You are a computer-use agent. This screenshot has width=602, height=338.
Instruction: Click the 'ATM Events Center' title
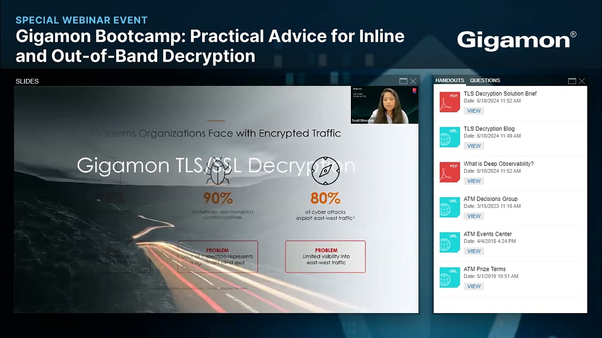488,234
